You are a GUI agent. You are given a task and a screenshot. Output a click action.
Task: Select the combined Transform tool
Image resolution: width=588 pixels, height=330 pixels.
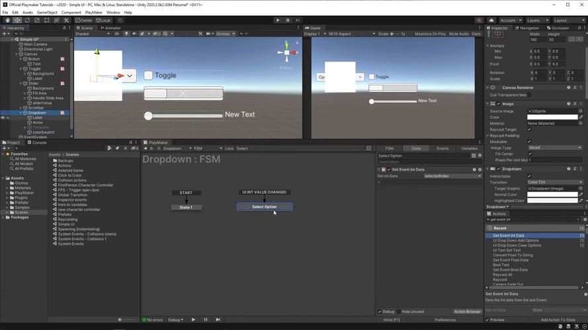tap(56, 20)
